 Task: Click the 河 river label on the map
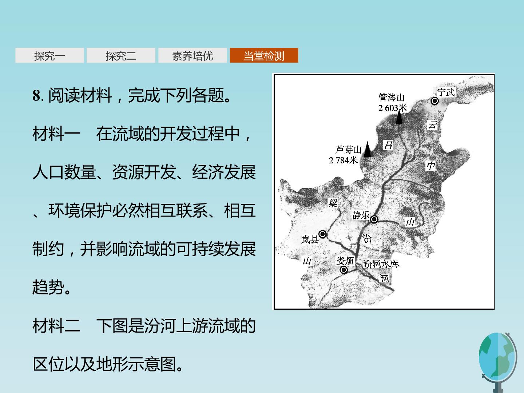pos(384,278)
